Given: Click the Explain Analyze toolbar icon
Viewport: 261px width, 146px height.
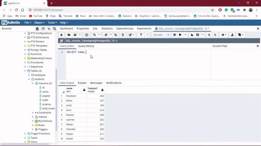Looking at the screenshot, I should (x=197, y=35).
